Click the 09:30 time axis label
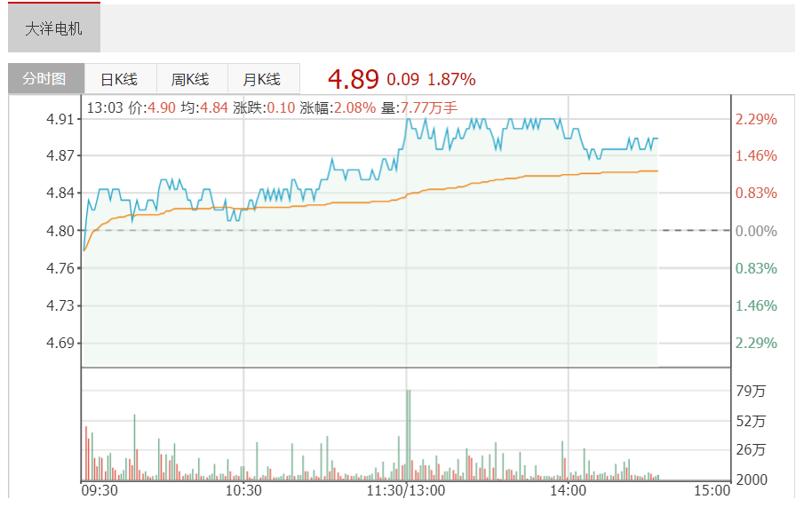The image size is (804, 507). click(x=100, y=491)
